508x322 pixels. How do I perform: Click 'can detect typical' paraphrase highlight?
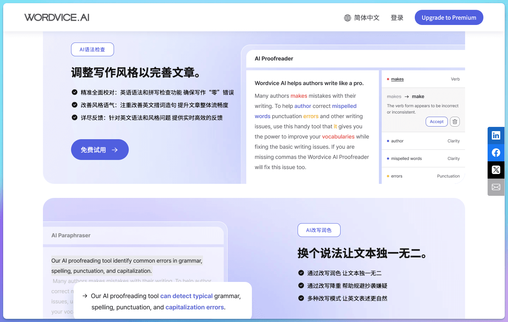tap(186, 296)
